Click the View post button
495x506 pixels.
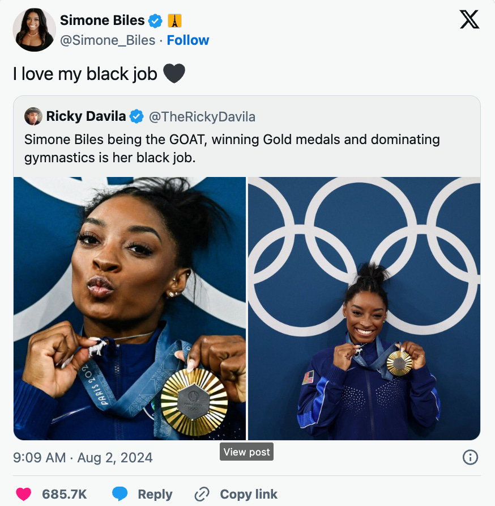[x=246, y=452]
